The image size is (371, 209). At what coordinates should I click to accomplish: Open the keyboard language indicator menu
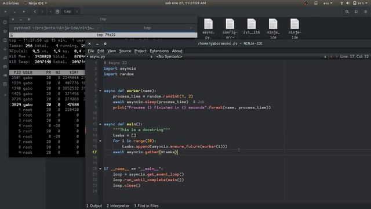pyautogui.click(x=328, y=3)
